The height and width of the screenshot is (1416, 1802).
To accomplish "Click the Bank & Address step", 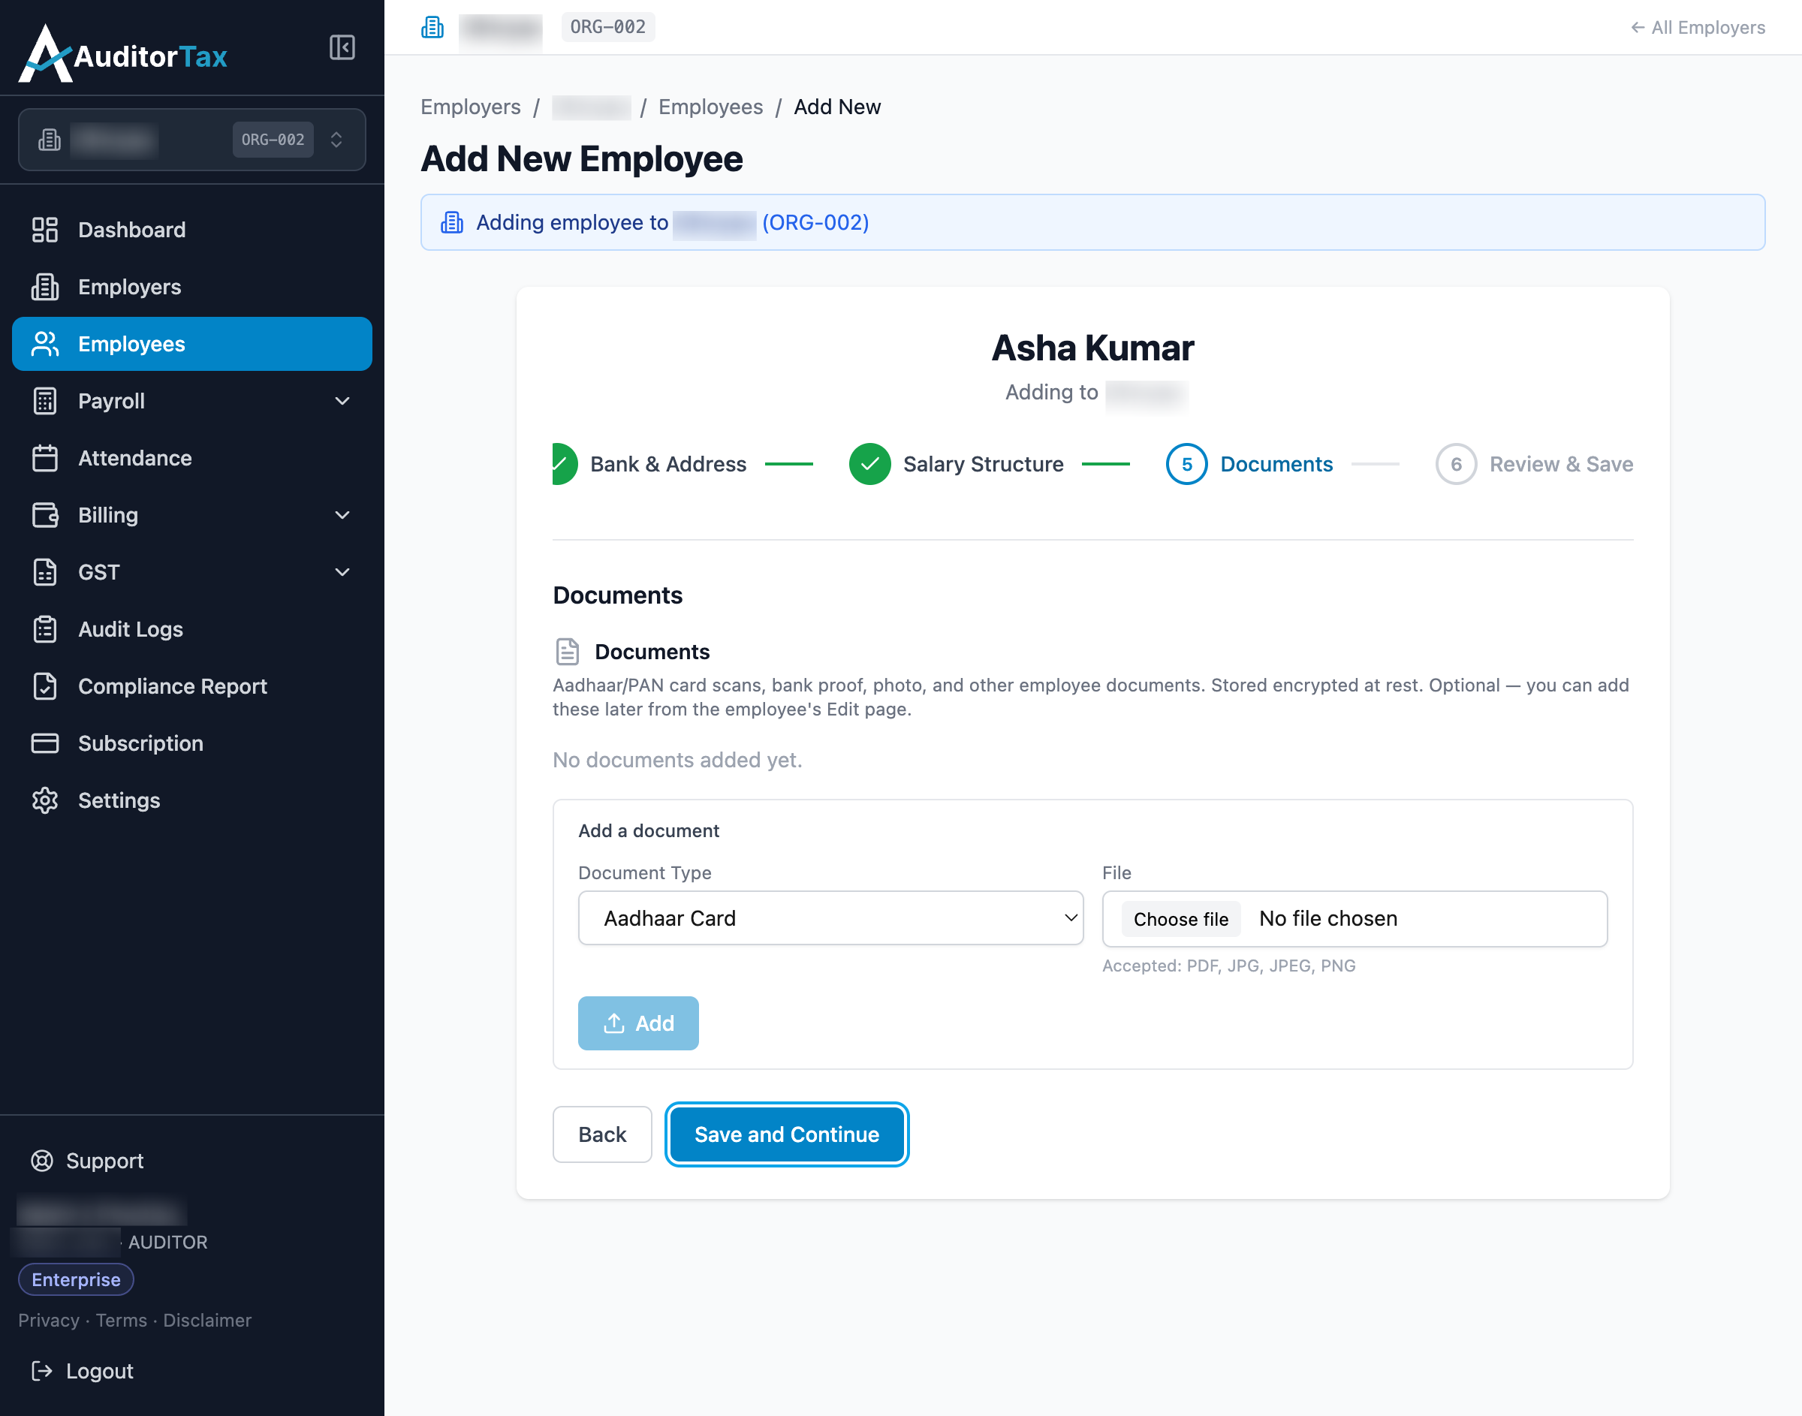I will (x=650, y=464).
